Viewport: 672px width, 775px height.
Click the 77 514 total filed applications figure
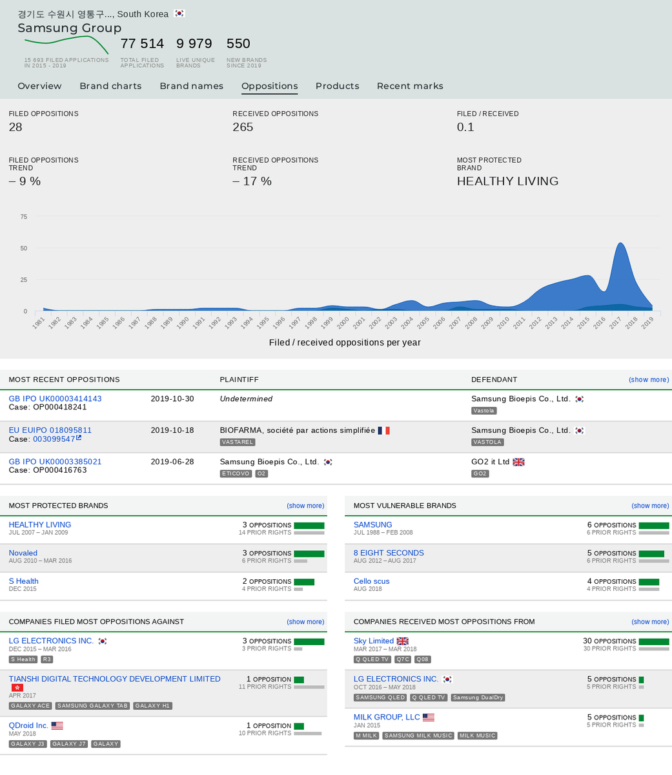coord(142,43)
